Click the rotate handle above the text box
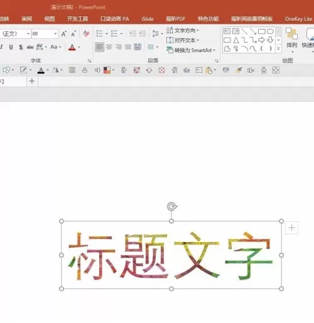The height and width of the screenshot is (323, 314). pos(172,206)
